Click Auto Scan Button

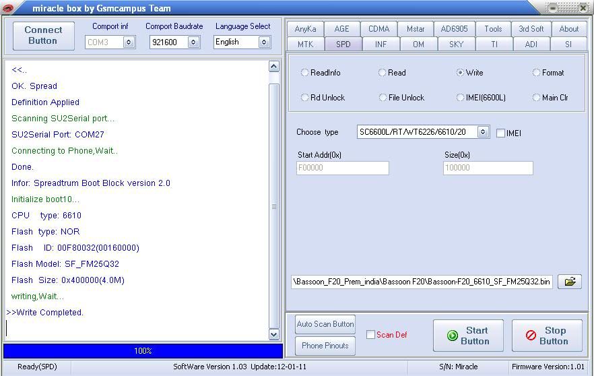point(325,324)
